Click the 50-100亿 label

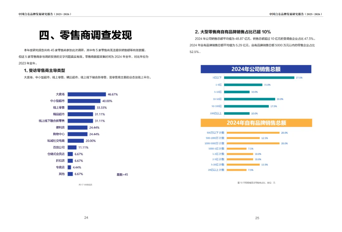(217, 106)
